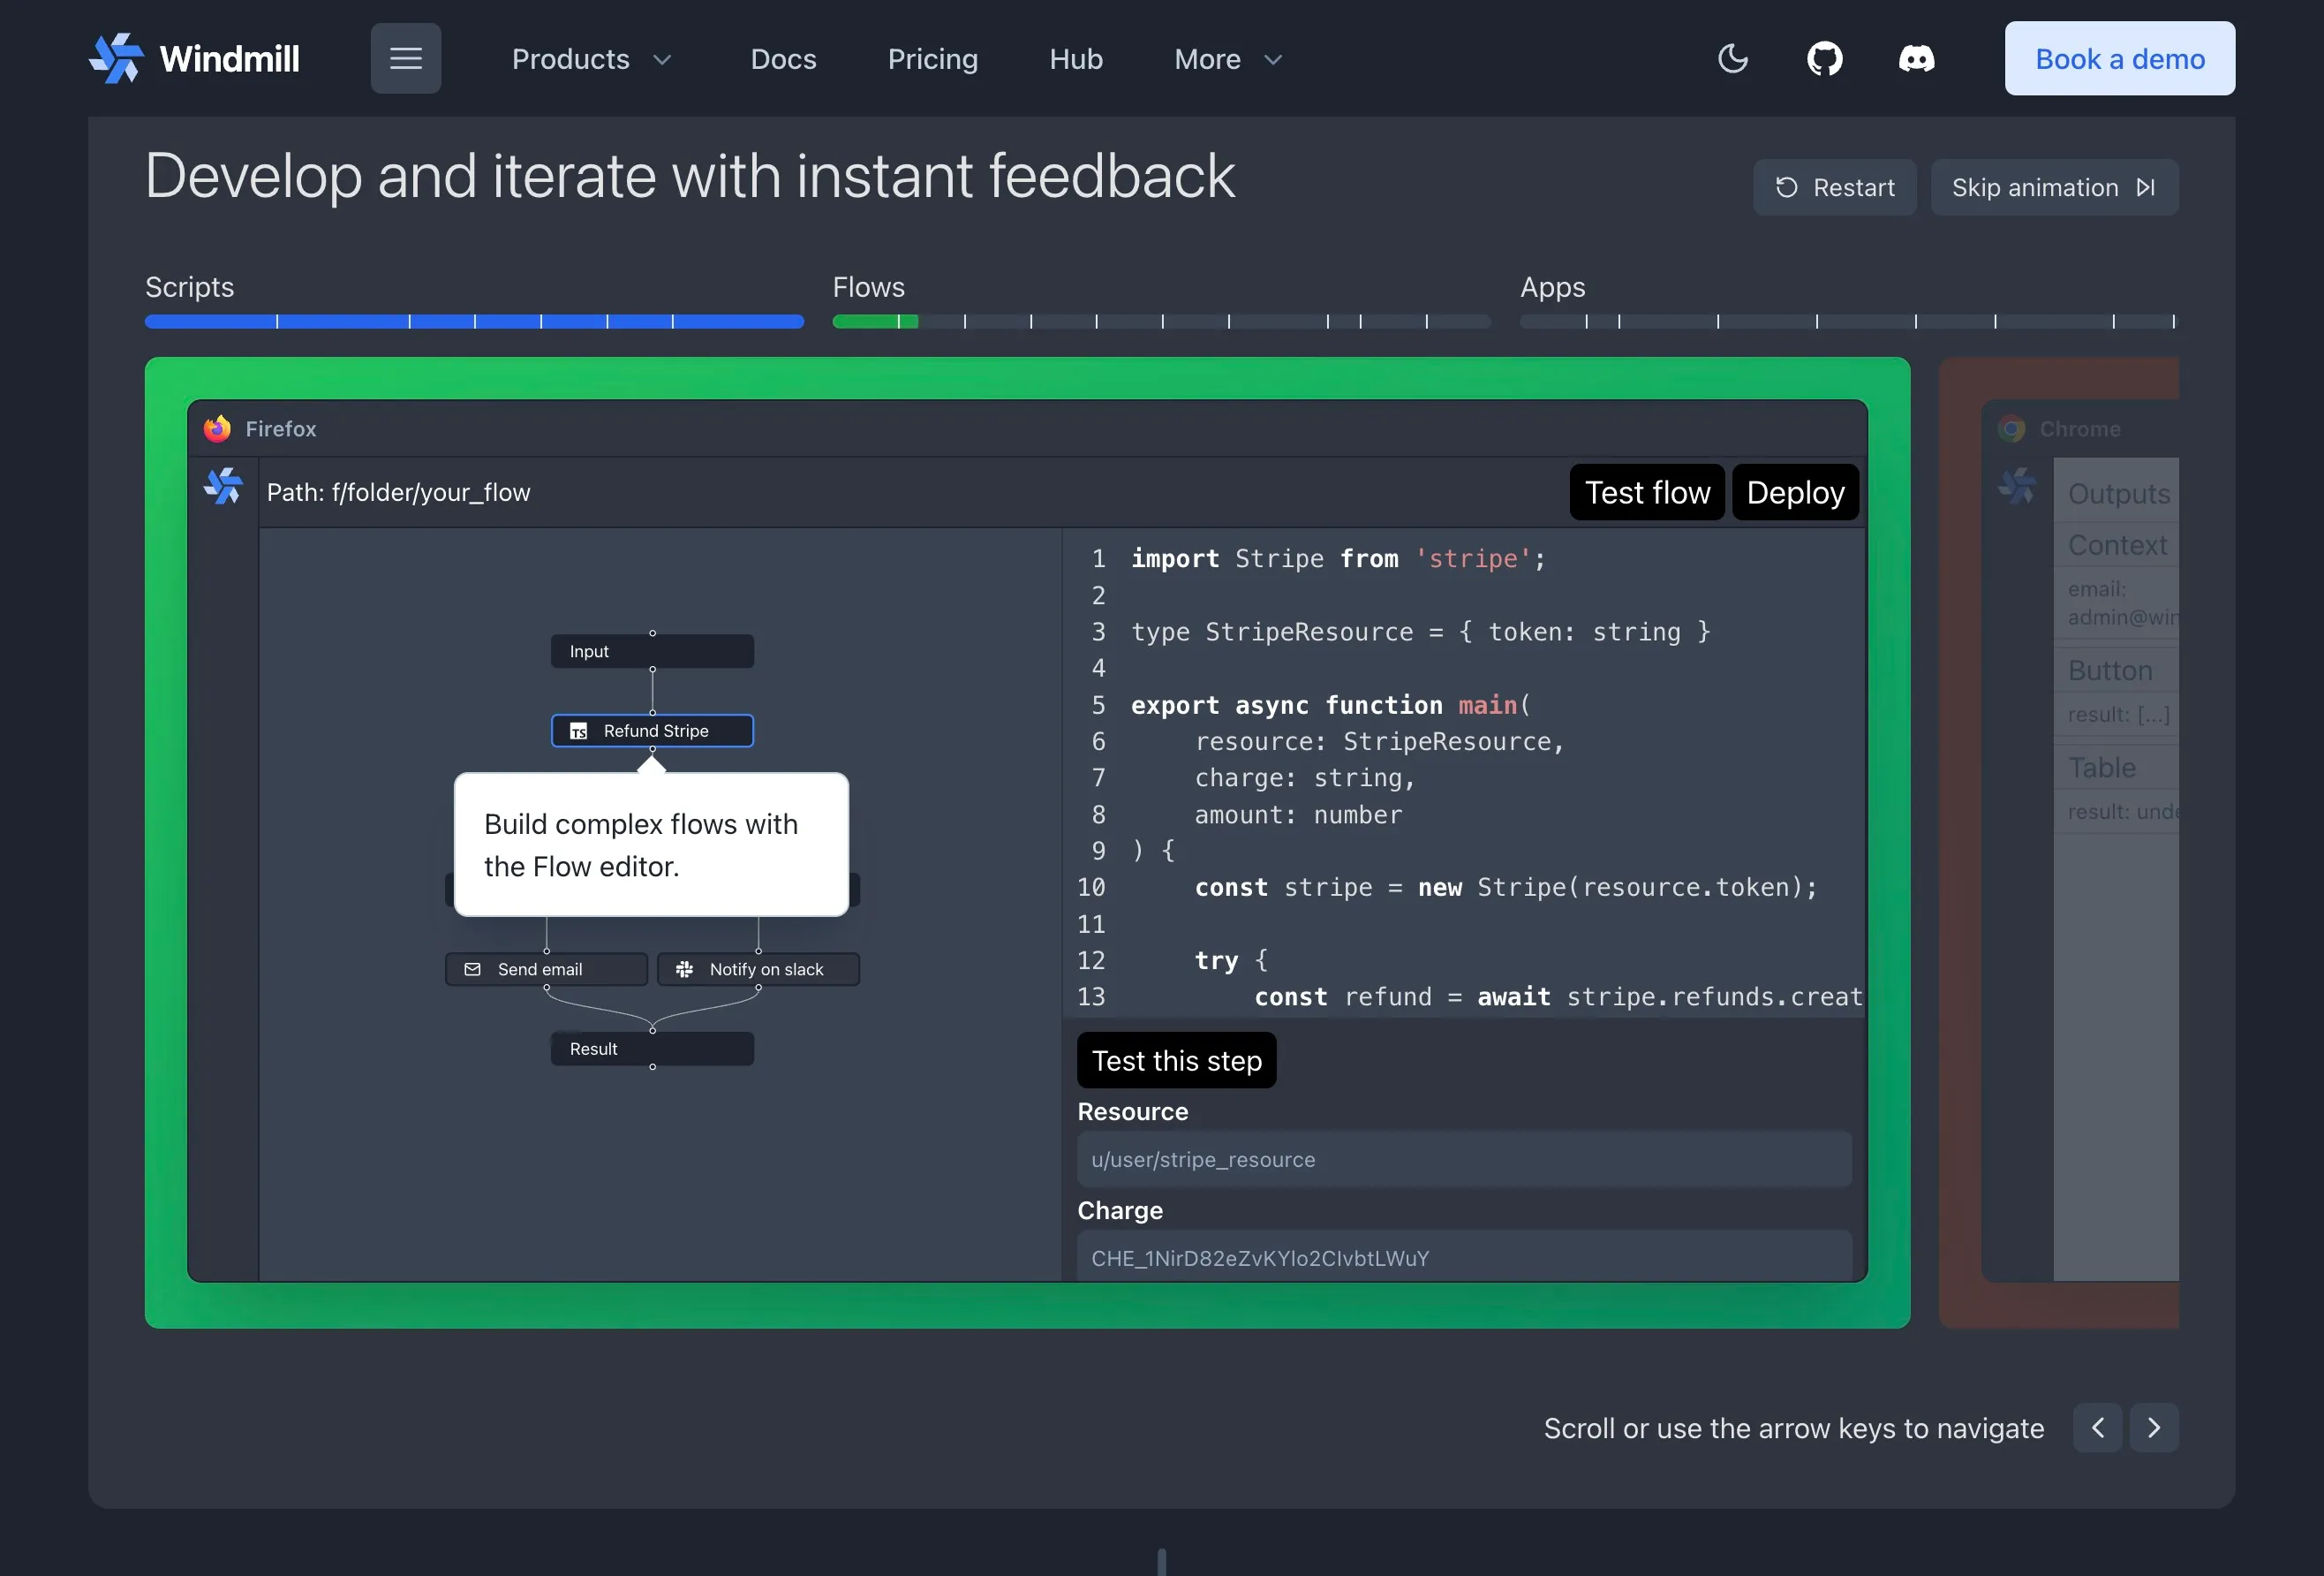This screenshot has height=1576, width=2324.
Task: Select the Send email flow node
Action: tap(546, 968)
